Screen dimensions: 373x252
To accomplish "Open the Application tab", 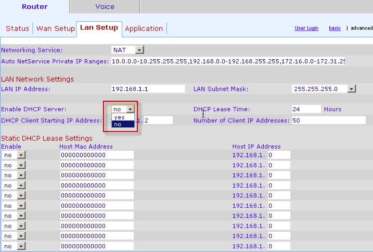I will [x=144, y=29].
